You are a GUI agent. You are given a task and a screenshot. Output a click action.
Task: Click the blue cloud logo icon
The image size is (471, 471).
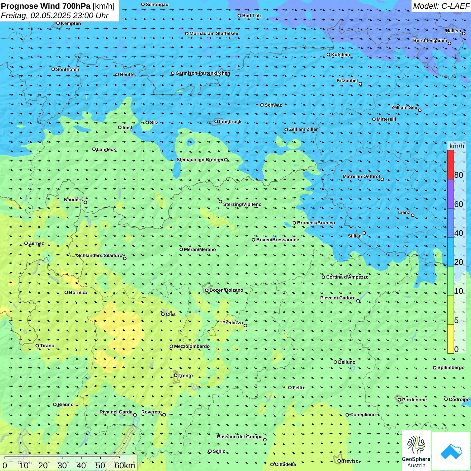[x=451, y=451]
